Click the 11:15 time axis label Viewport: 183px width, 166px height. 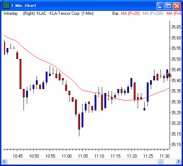(x=116, y=156)
